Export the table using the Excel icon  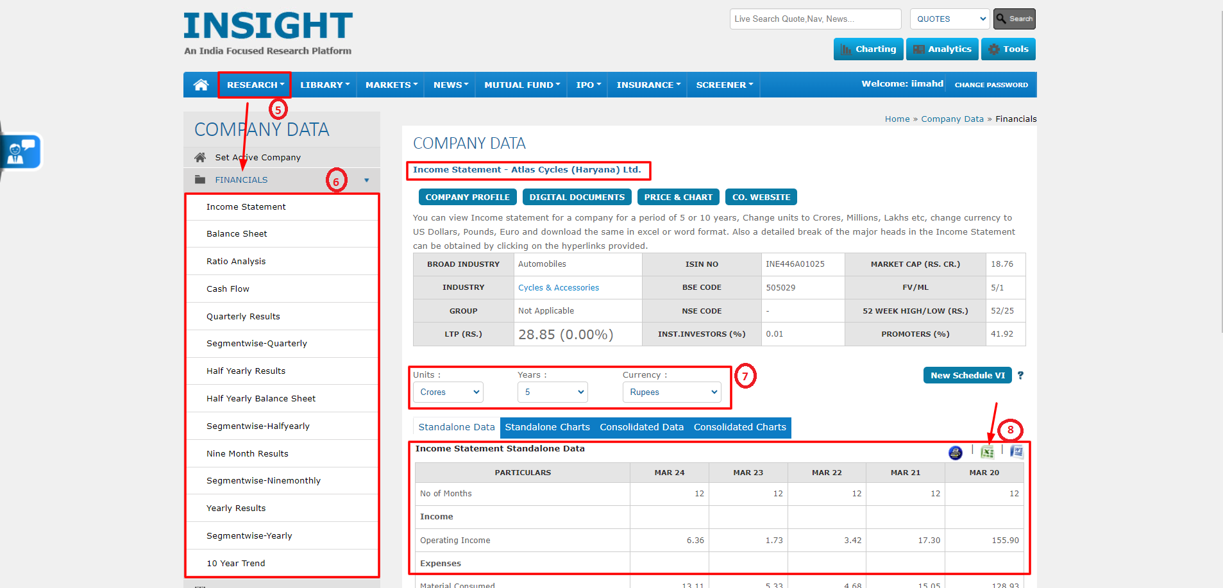coord(987,452)
